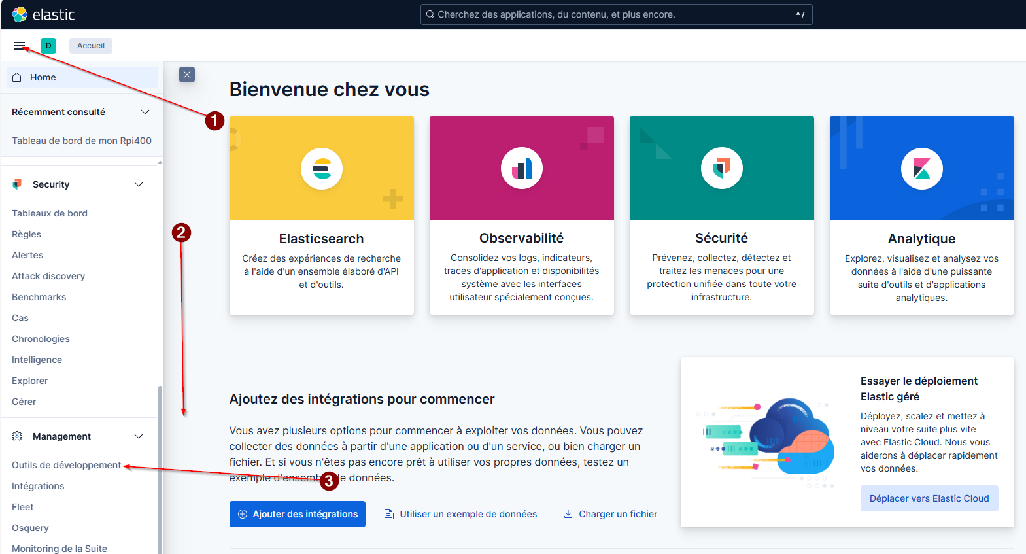Click the Management gear icon
This screenshot has width=1026, height=554.
click(x=18, y=436)
